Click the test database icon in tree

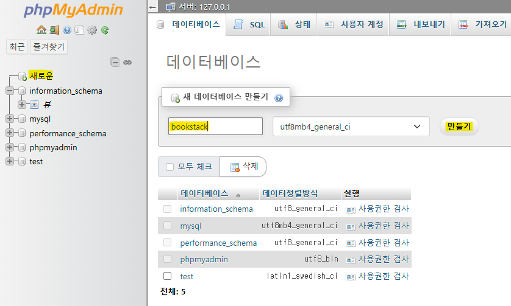22,161
